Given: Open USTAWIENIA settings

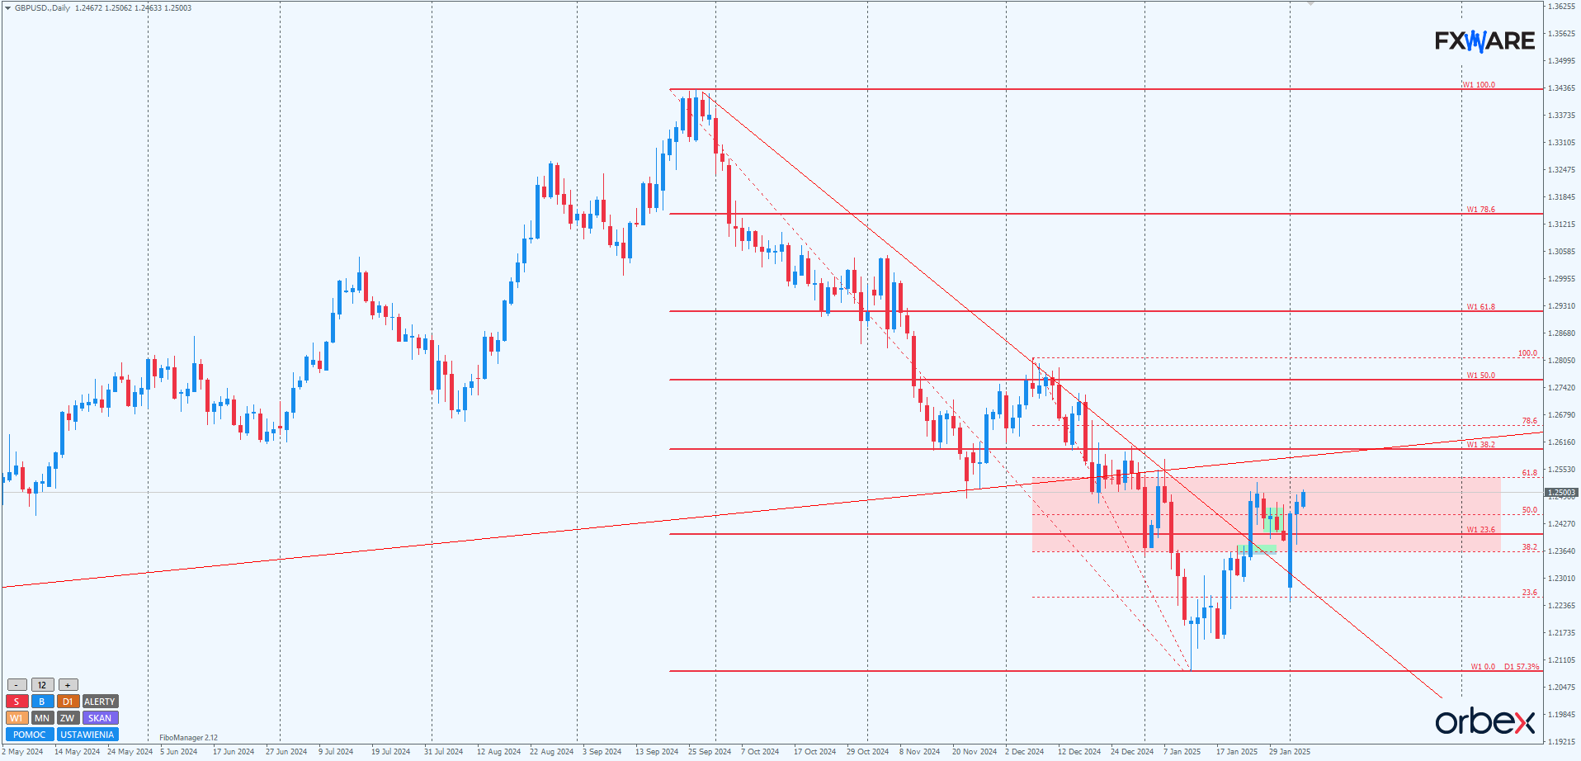Looking at the screenshot, I should point(87,735).
